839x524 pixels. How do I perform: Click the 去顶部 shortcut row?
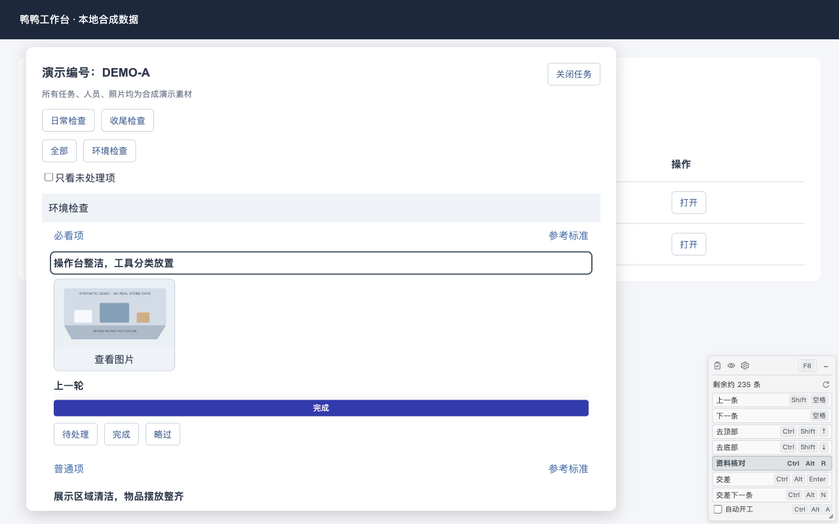772,432
